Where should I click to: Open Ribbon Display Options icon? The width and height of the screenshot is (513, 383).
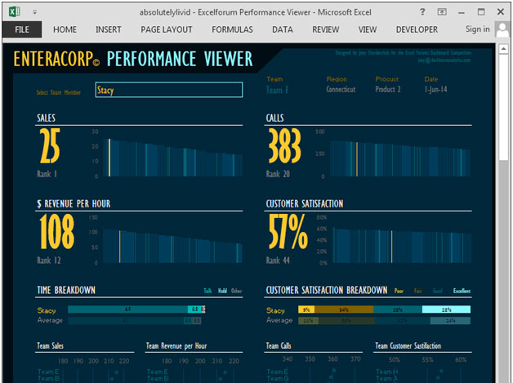coord(442,12)
